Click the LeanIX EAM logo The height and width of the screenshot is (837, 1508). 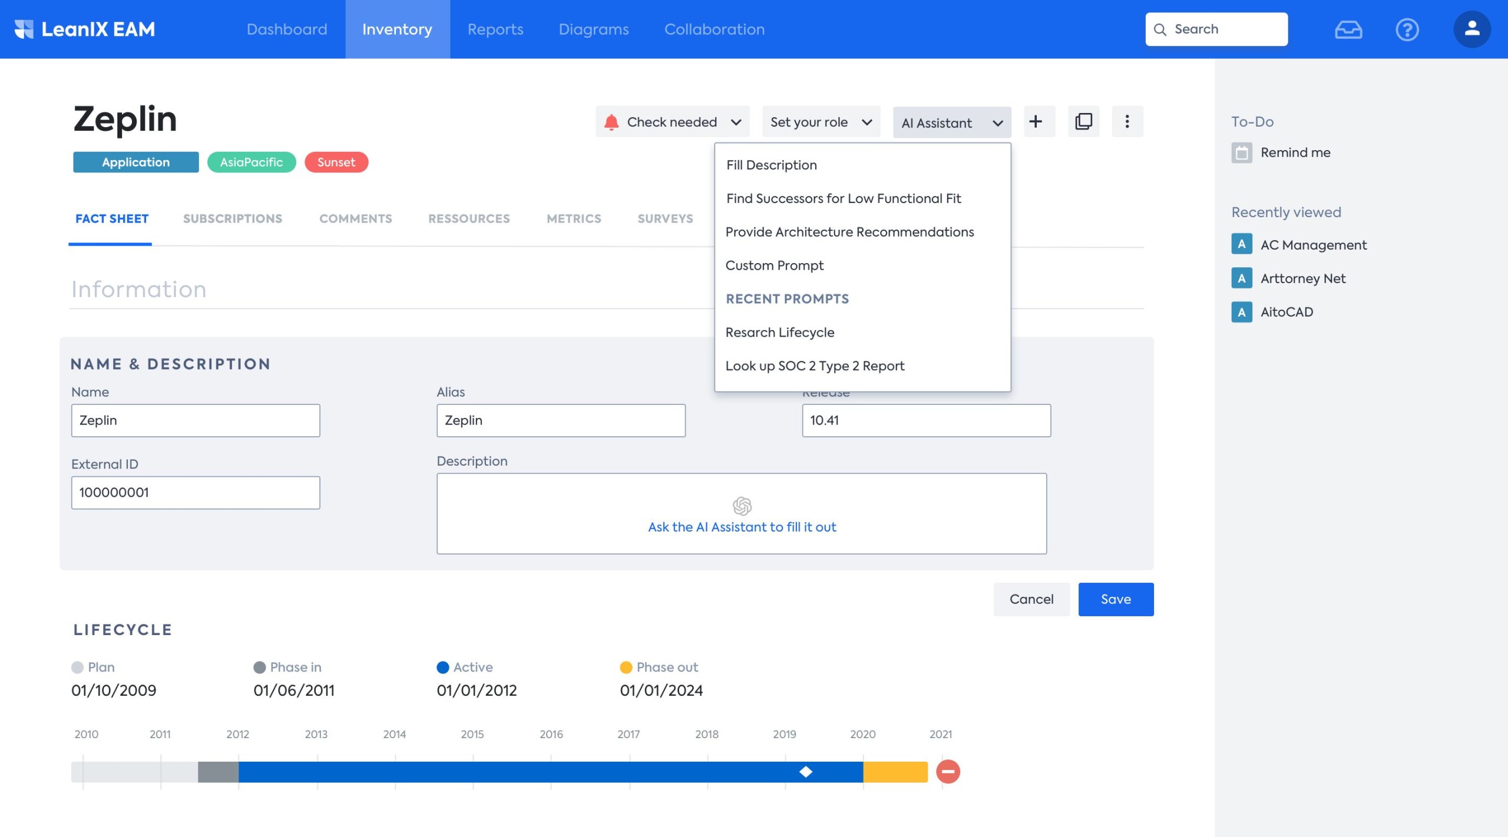(x=84, y=29)
